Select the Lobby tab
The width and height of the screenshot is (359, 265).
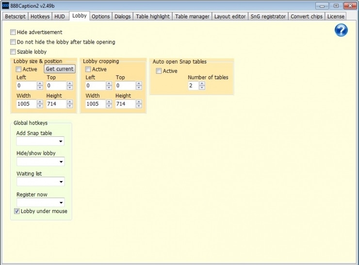point(80,16)
